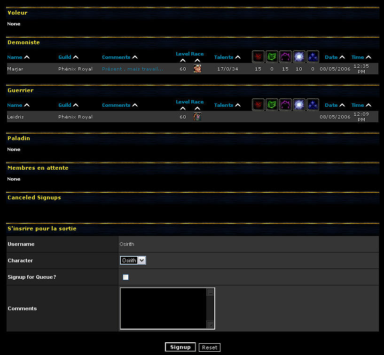
Task: Click sort arrow beside Time in Demoniste
Action: coord(368,57)
